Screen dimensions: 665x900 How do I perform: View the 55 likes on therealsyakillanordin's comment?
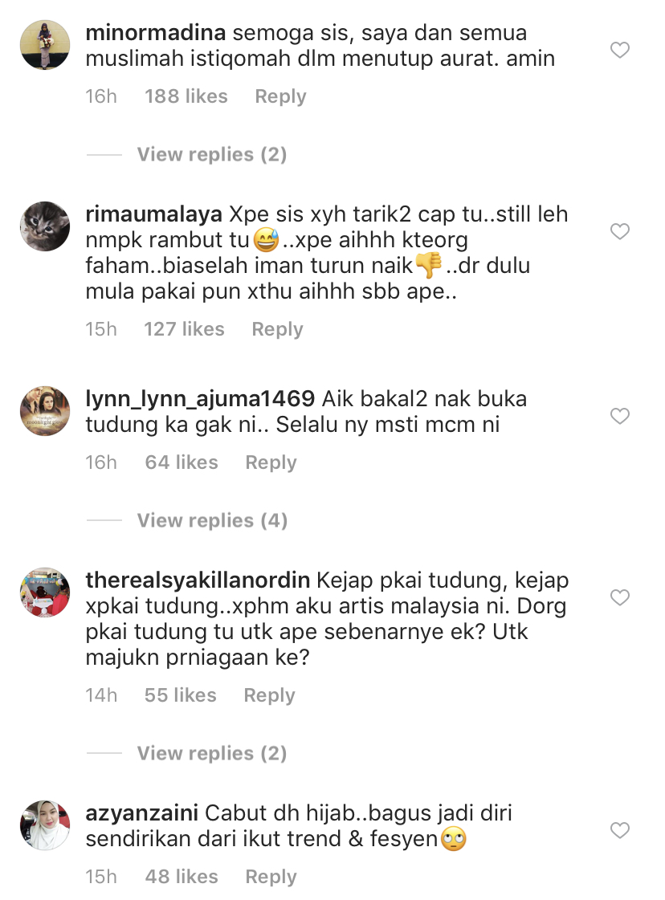[181, 695]
